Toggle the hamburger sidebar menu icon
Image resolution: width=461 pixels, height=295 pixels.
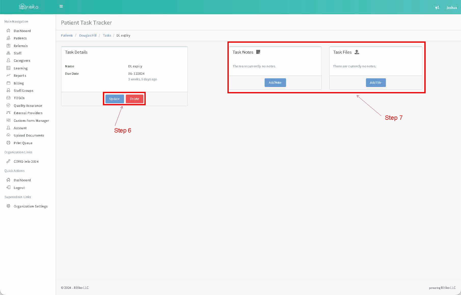(x=61, y=6)
